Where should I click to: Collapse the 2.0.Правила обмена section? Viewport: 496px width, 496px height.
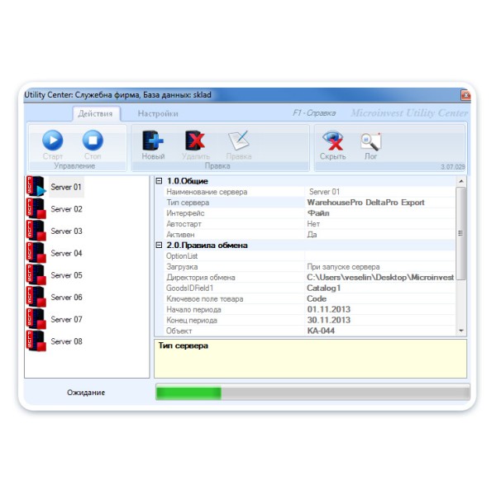pyautogui.click(x=159, y=246)
